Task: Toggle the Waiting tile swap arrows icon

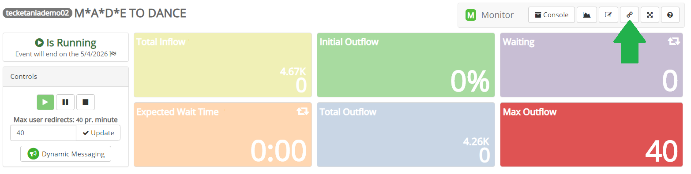Action: point(673,41)
